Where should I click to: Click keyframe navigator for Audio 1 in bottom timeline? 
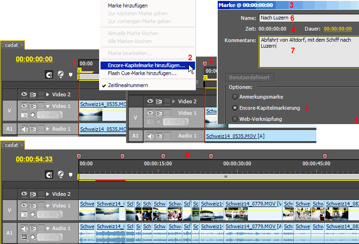(50, 237)
